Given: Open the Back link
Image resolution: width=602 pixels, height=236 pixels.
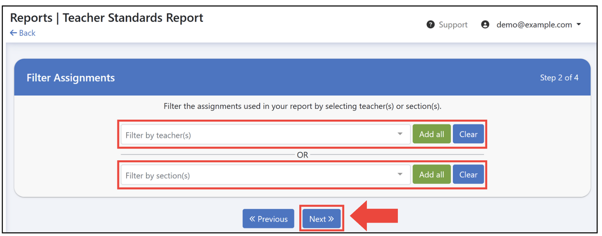Looking at the screenshot, I should click(x=23, y=33).
